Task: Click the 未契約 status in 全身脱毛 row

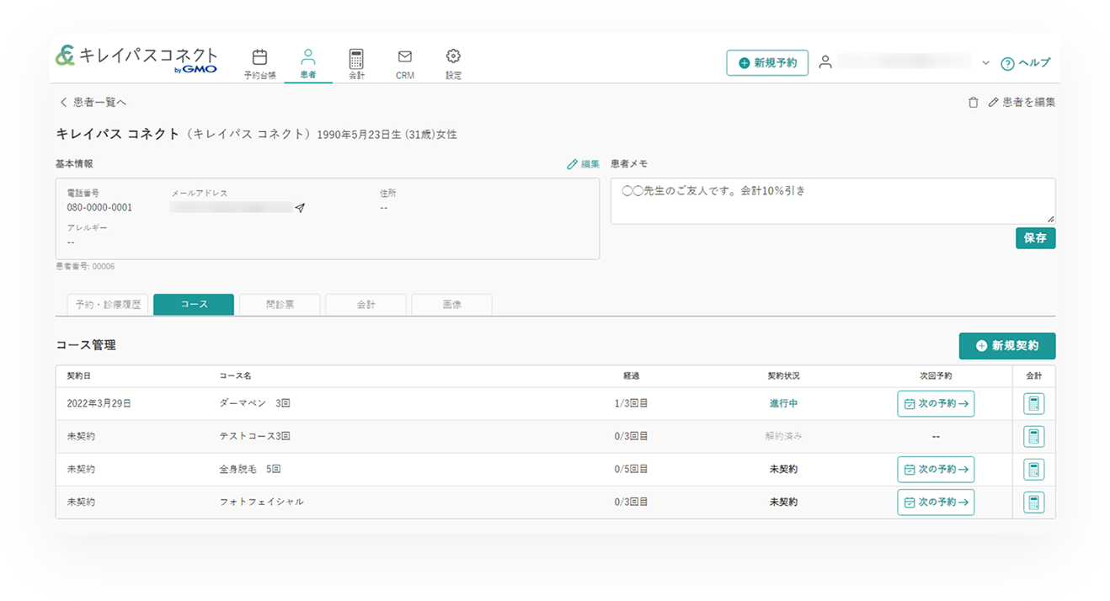Action: click(x=783, y=470)
